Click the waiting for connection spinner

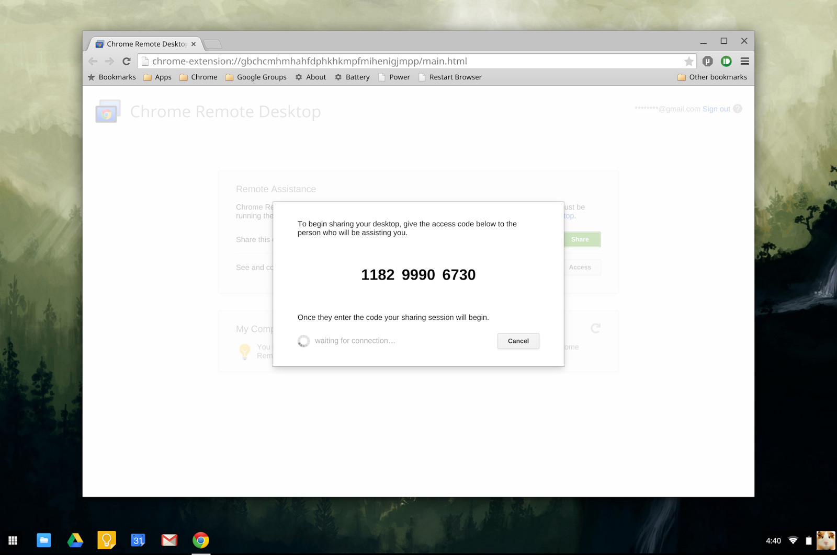tap(303, 341)
